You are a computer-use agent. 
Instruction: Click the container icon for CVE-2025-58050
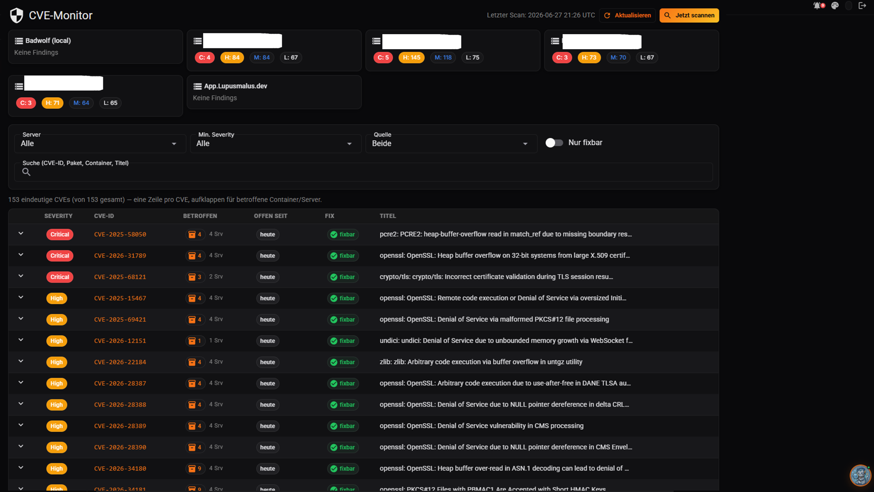tap(192, 235)
